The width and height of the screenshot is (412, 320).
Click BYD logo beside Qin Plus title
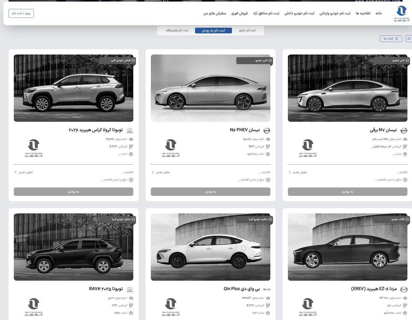tap(267, 289)
